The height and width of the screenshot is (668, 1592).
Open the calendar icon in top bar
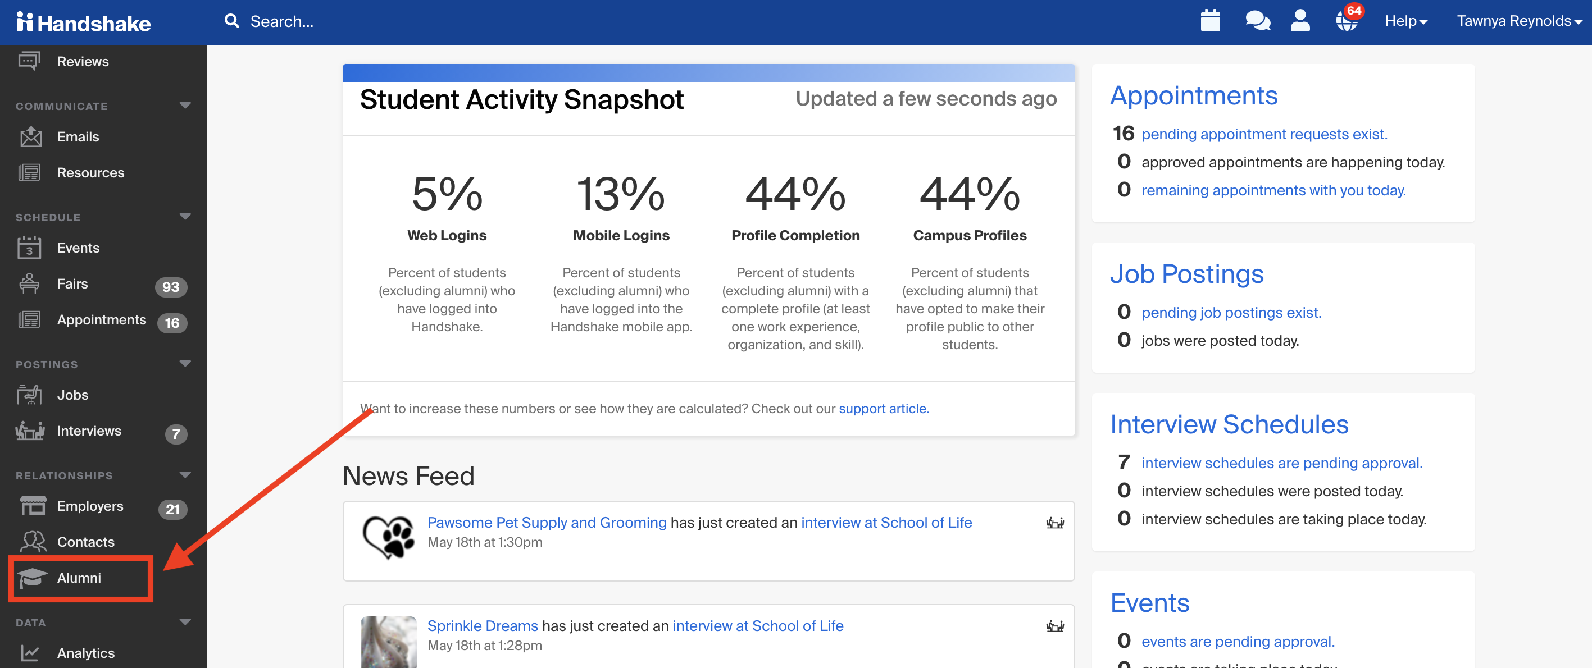(1209, 21)
